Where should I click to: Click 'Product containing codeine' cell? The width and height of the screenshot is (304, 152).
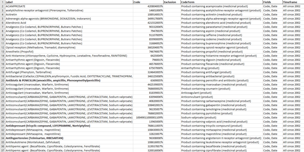click(222, 39)
